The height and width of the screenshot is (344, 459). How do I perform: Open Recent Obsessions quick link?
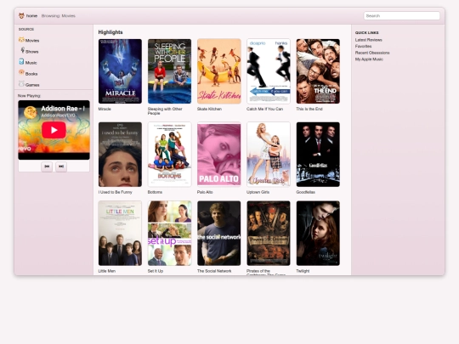[372, 53]
